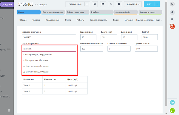Open the Бизнес-процессы tab
Viewport: 179px width, 115px height.
[x=98, y=20]
